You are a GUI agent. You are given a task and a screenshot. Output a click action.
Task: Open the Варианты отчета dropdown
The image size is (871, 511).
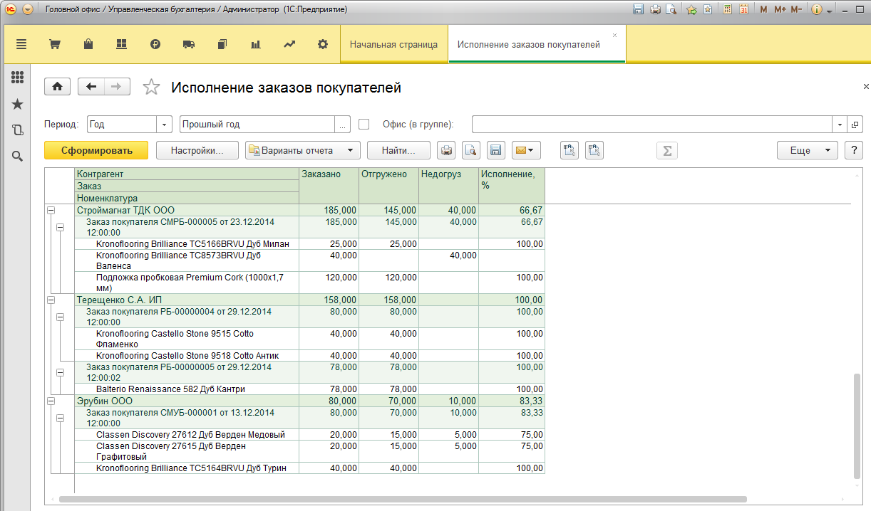pyautogui.click(x=302, y=150)
